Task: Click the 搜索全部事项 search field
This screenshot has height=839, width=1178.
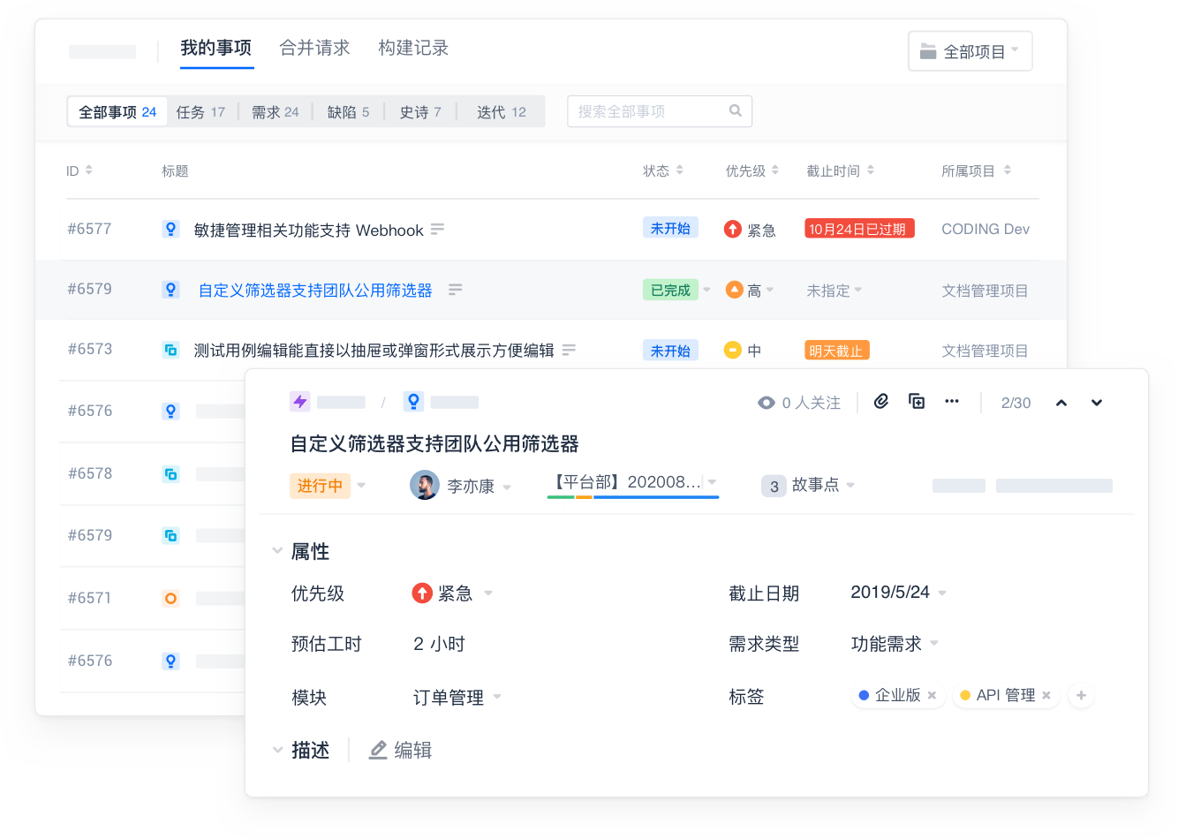Action: tap(649, 111)
